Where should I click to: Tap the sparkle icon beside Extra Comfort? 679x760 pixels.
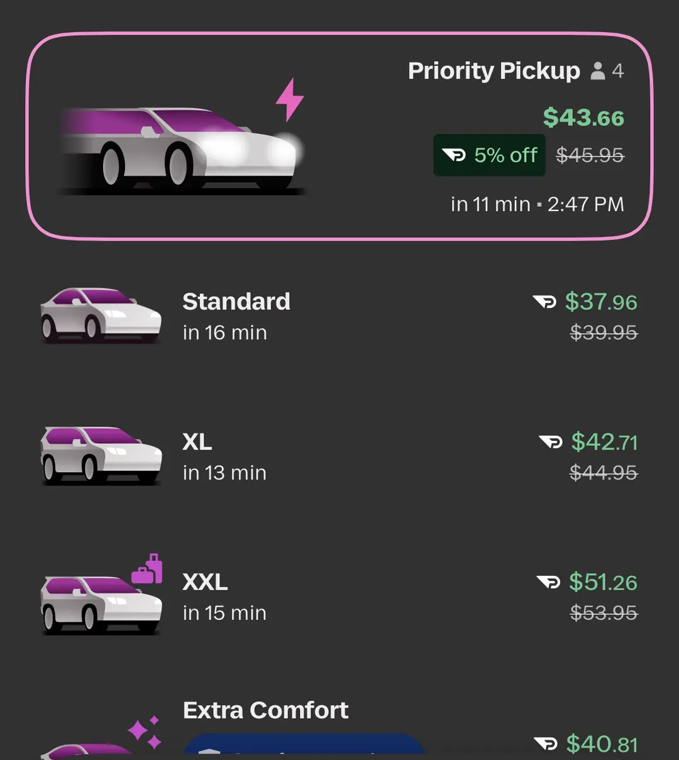[145, 732]
